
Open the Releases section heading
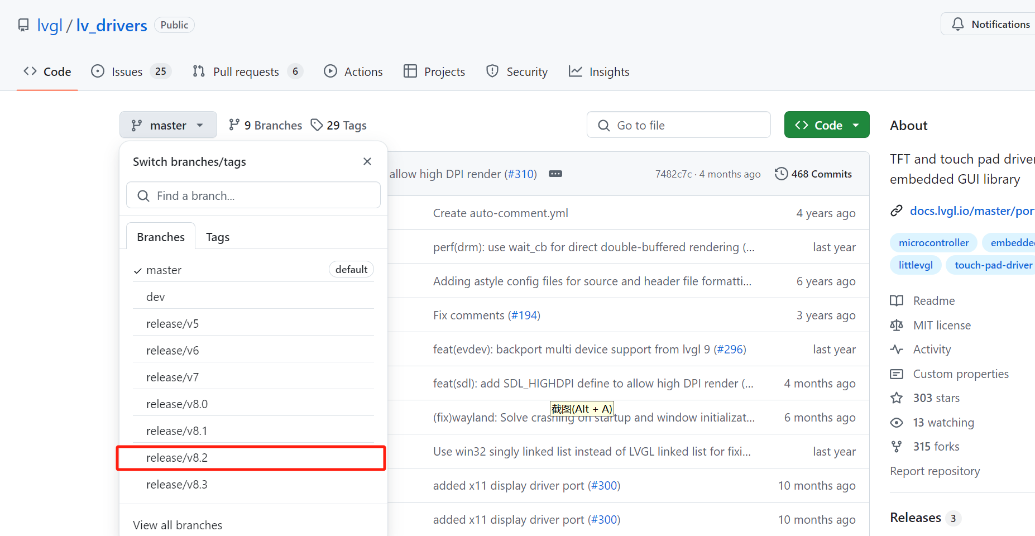[x=916, y=518]
